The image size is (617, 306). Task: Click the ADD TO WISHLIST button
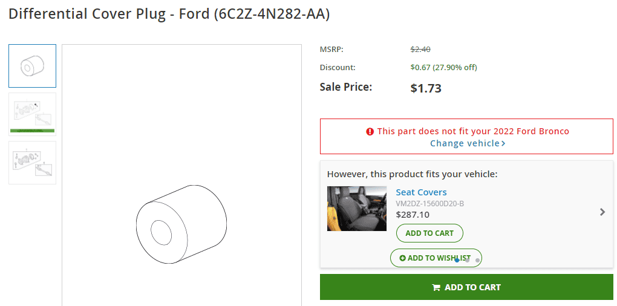436,258
